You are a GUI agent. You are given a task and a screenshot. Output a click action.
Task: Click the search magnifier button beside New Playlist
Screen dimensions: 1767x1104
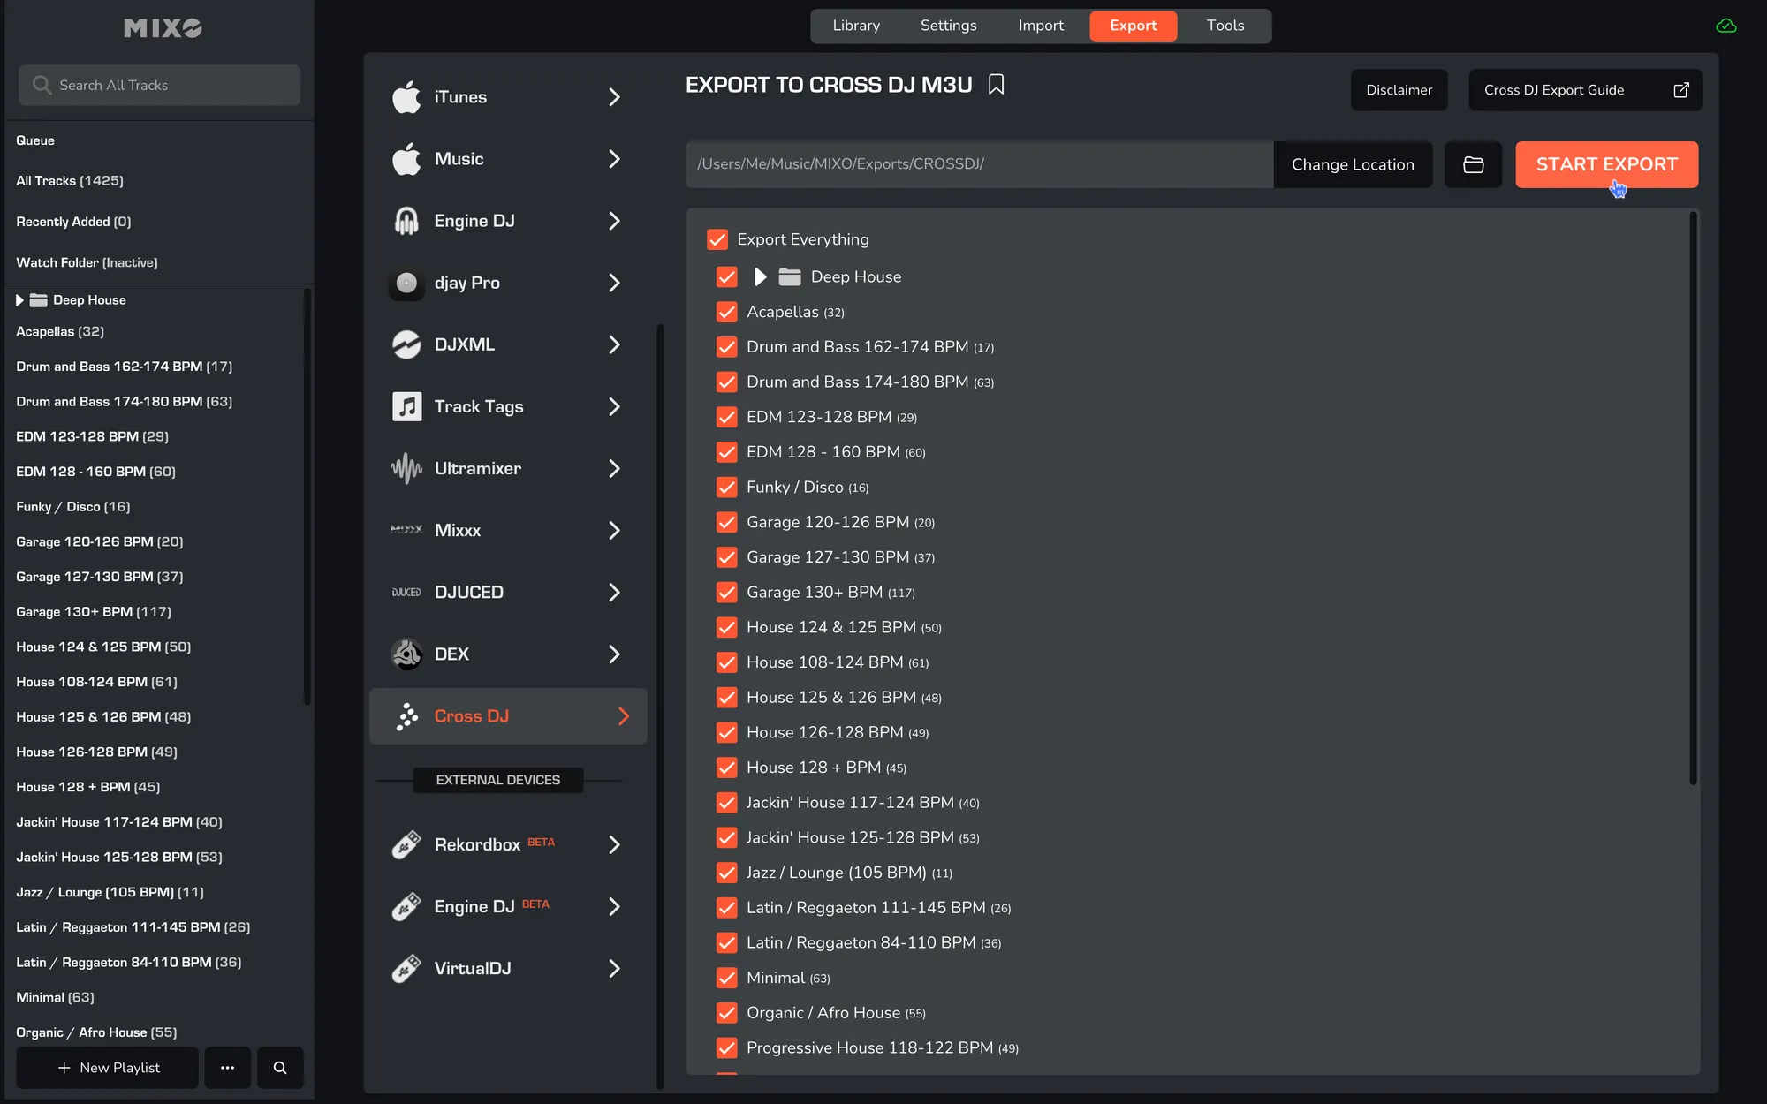[x=280, y=1068]
